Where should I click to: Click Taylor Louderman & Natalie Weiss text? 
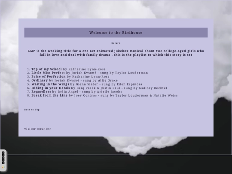point(147,95)
